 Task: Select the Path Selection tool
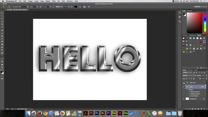coord(2,59)
